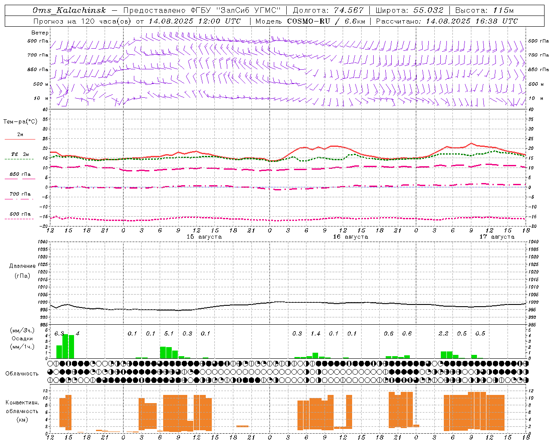Click the precipitation value 6.3
The height and width of the screenshot is (441, 551).
[59, 333]
